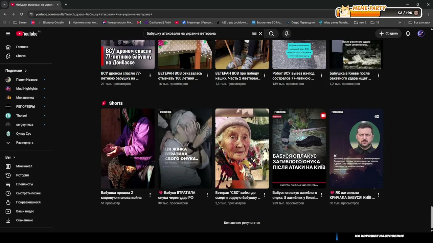
Task: Reload the page with browser refresh
Action: pos(21,14)
